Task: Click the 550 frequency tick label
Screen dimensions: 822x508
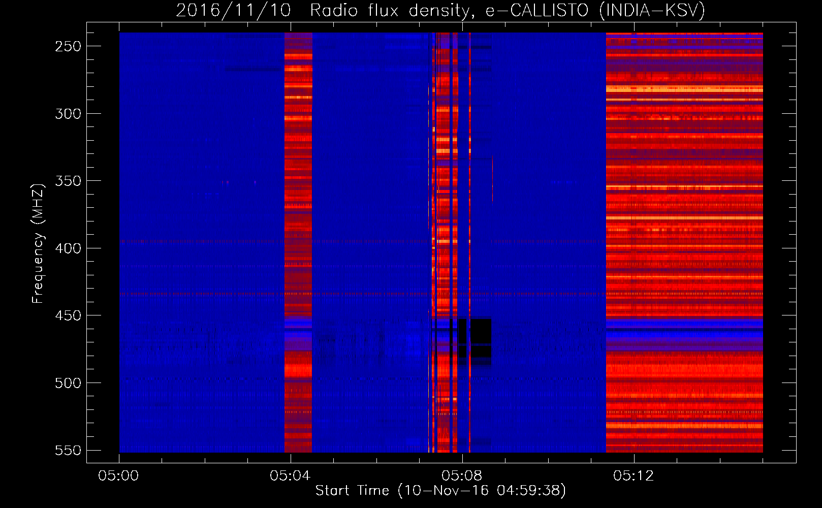Action: (x=68, y=450)
